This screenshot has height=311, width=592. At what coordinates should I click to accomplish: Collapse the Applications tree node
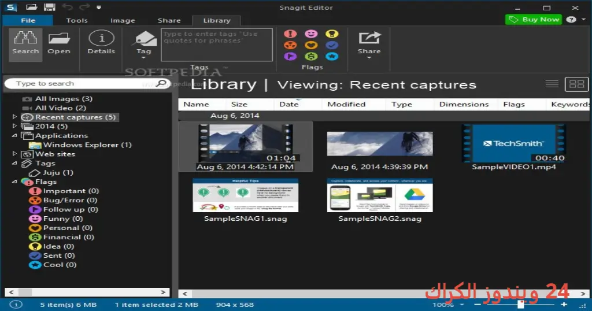tap(14, 135)
